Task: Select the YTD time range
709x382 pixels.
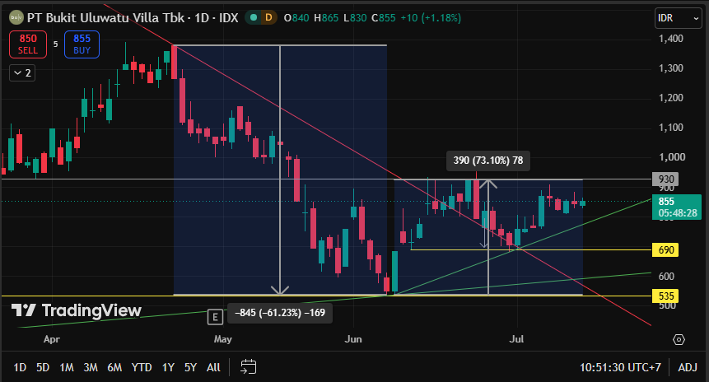Action: click(x=142, y=367)
